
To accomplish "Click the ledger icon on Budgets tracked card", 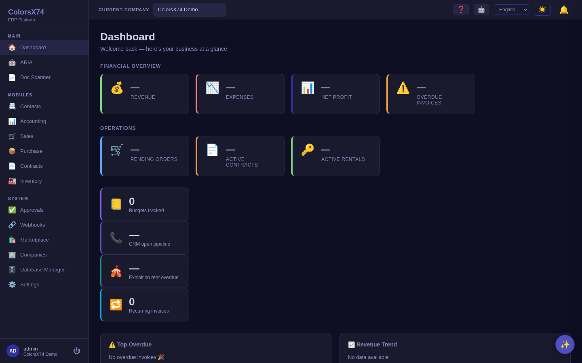I will [x=116, y=204].
